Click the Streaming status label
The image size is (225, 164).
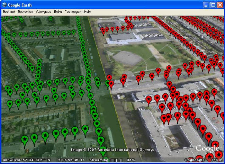coord(99,160)
